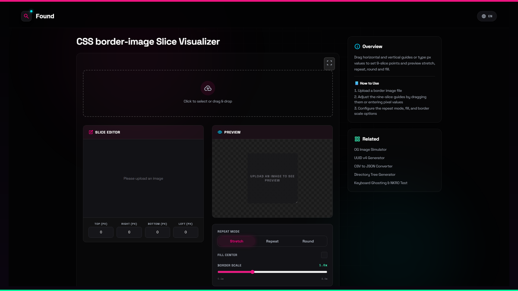Click the Preview eye icon

tap(220, 132)
